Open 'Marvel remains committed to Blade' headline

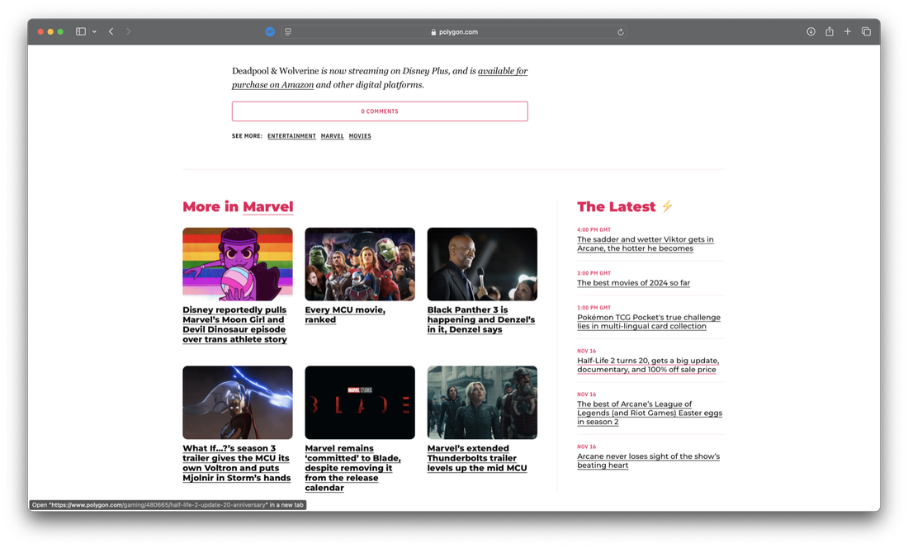352,468
